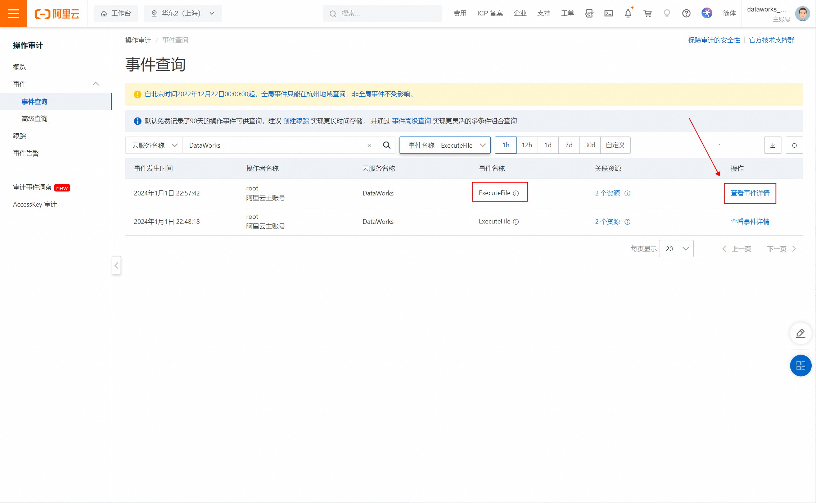Open the feedback pencil floating button

click(801, 333)
